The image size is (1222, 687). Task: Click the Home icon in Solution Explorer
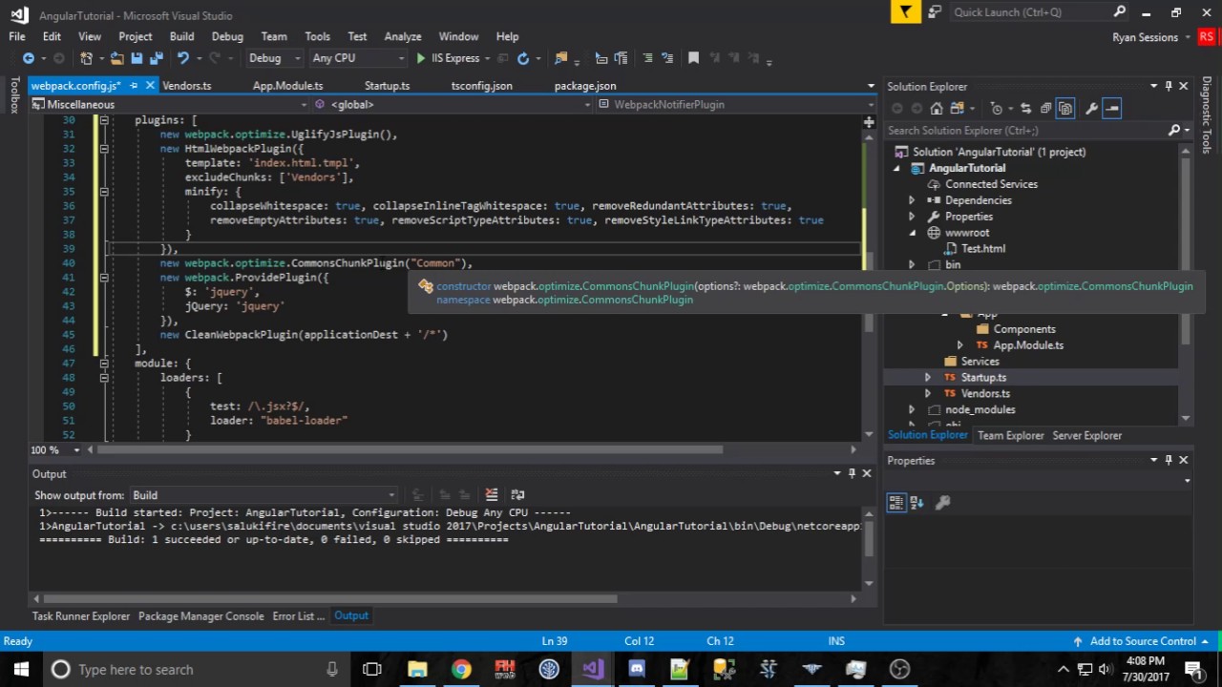(x=937, y=109)
